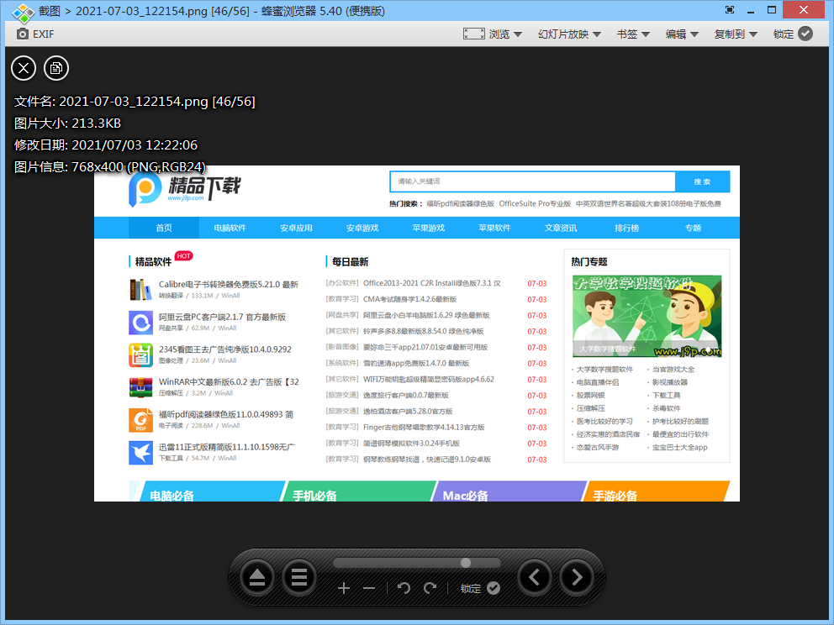Rotate image clockwise
834x625 pixels.
430,588
